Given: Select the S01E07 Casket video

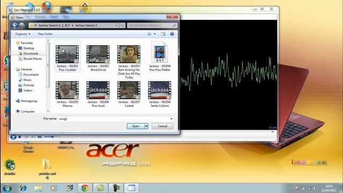Looking at the screenshot, I should pyautogui.click(x=129, y=94).
